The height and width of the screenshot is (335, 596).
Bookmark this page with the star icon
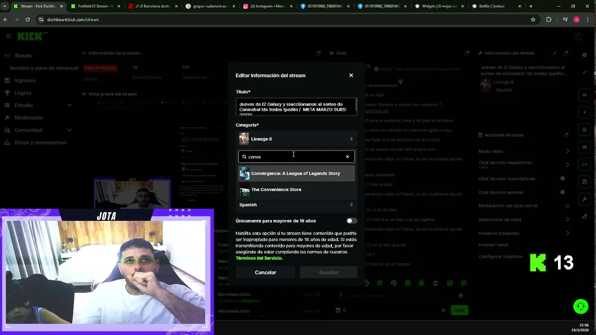tap(533, 20)
